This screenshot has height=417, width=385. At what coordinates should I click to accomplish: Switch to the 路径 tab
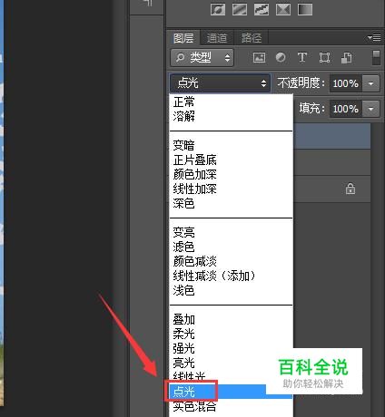(x=252, y=38)
